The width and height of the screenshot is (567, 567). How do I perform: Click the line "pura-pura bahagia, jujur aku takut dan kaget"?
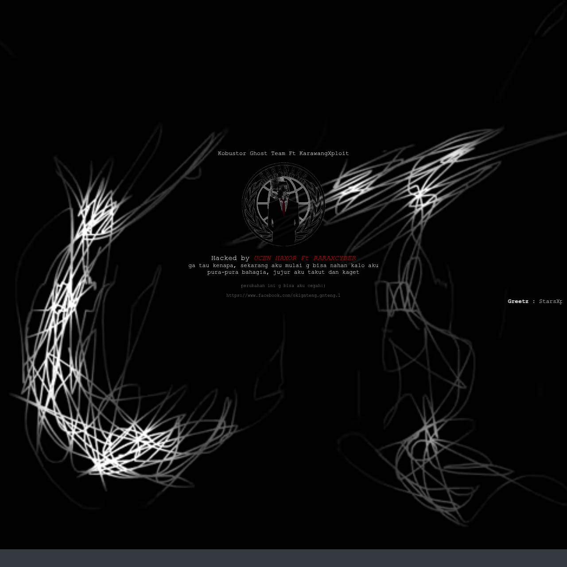point(283,272)
